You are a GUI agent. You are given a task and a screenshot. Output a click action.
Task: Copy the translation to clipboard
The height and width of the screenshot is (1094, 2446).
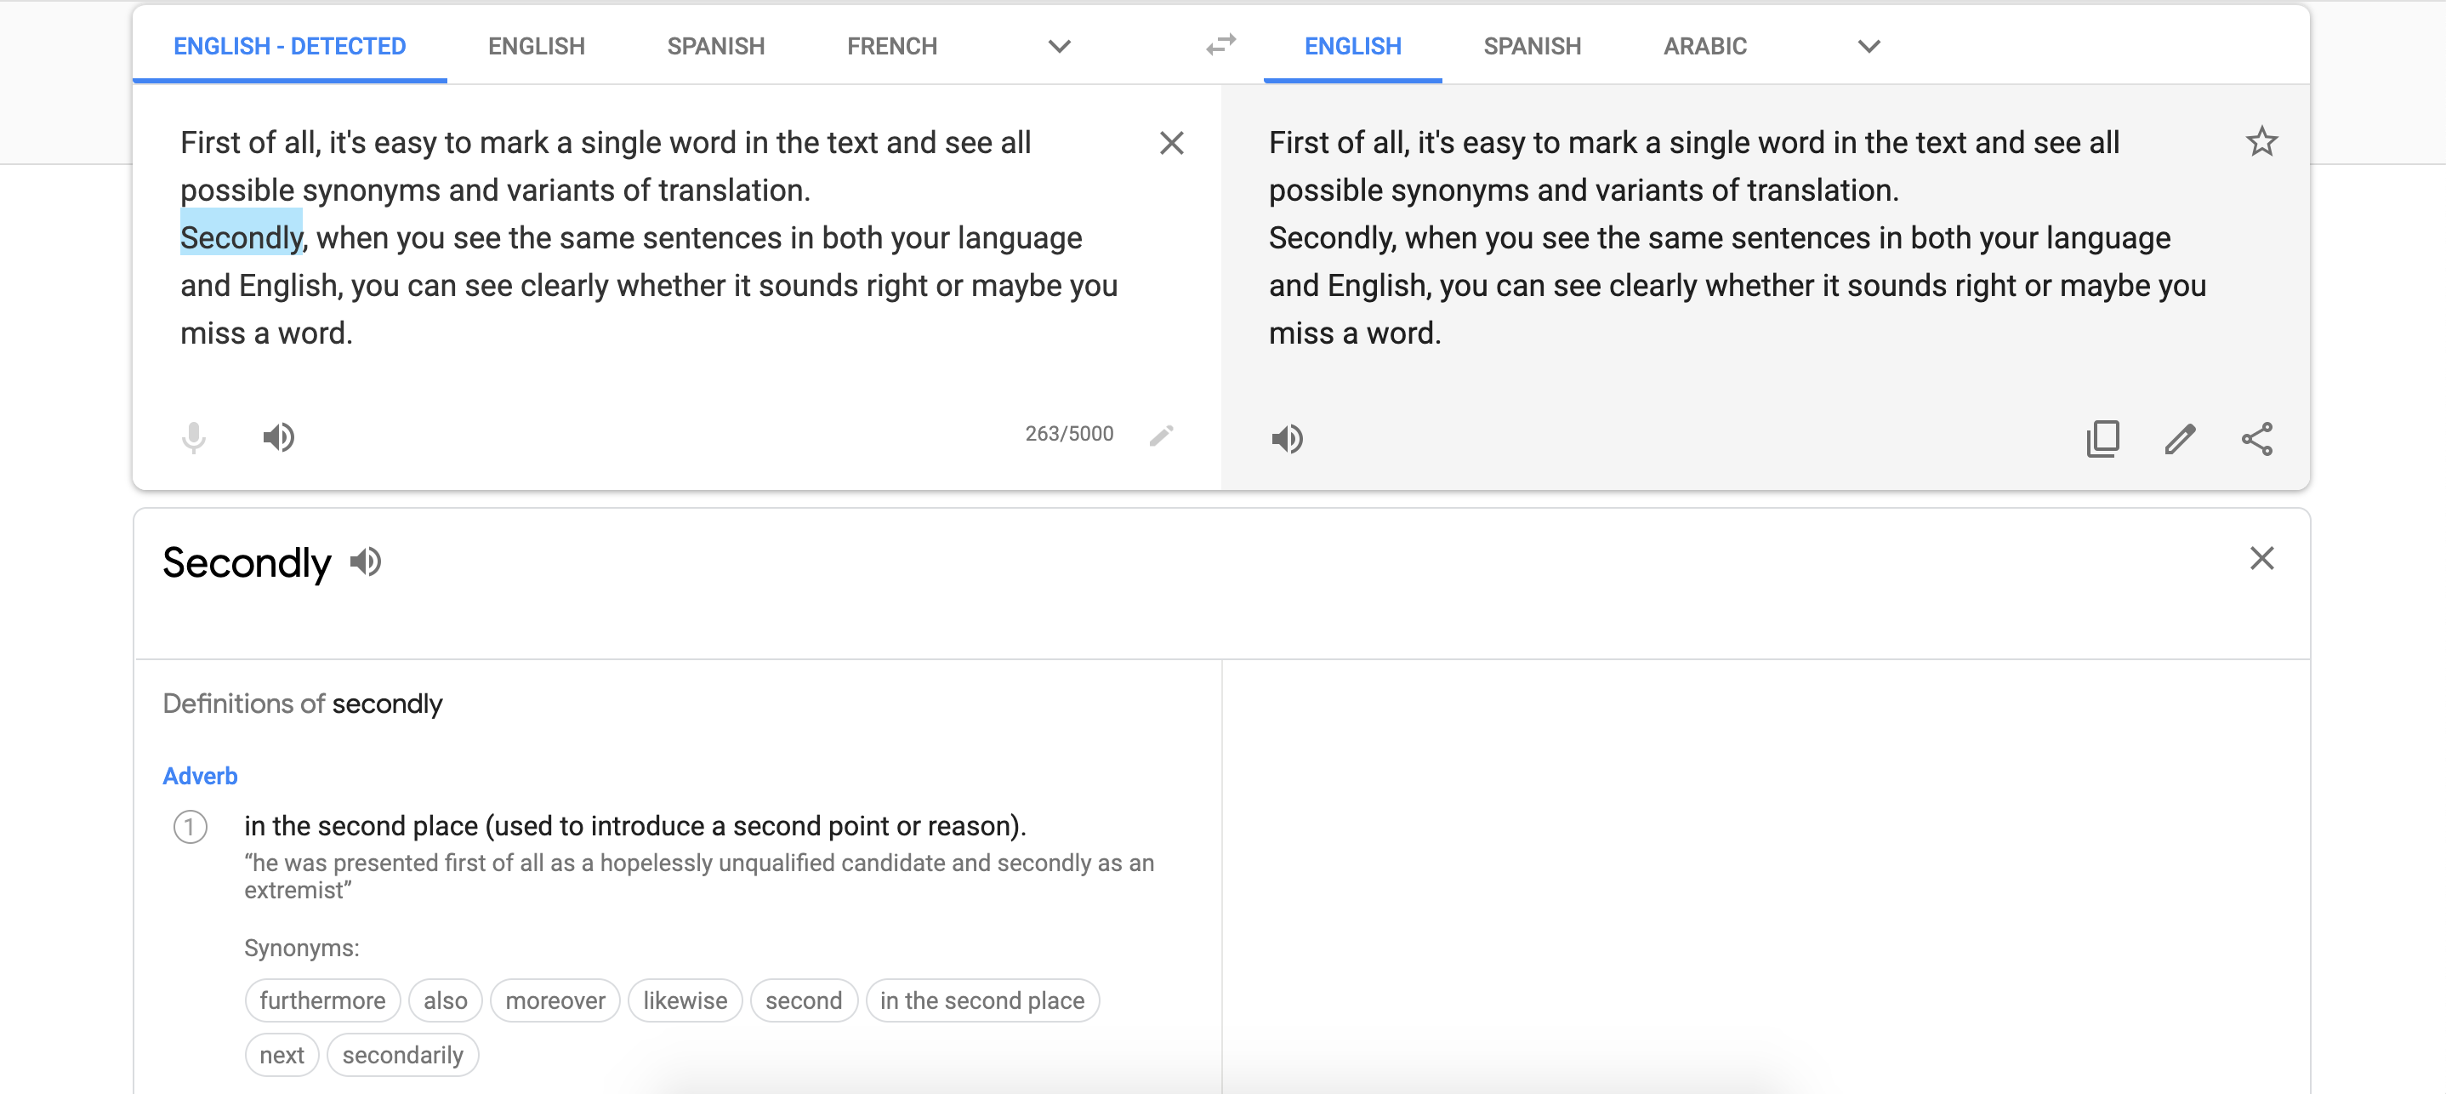point(2102,439)
